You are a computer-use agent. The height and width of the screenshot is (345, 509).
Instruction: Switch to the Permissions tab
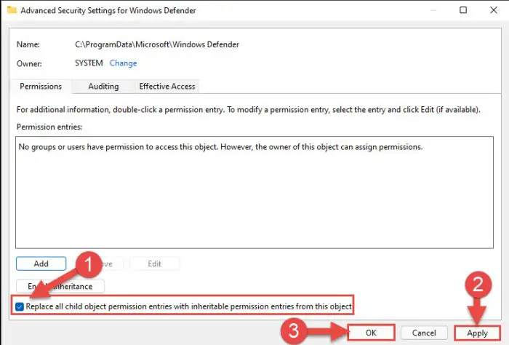coord(41,87)
